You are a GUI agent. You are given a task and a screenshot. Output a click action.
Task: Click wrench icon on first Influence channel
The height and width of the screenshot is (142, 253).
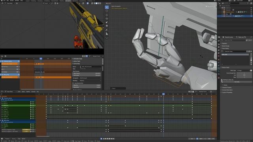tap(31, 130)
